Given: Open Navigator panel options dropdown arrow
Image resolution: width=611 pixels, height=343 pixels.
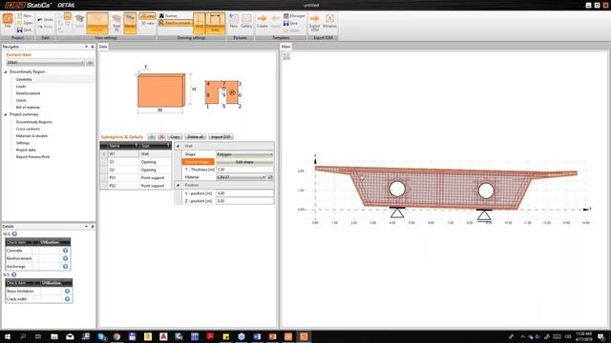Looking at the screenshot, I should tap(87, 47).
